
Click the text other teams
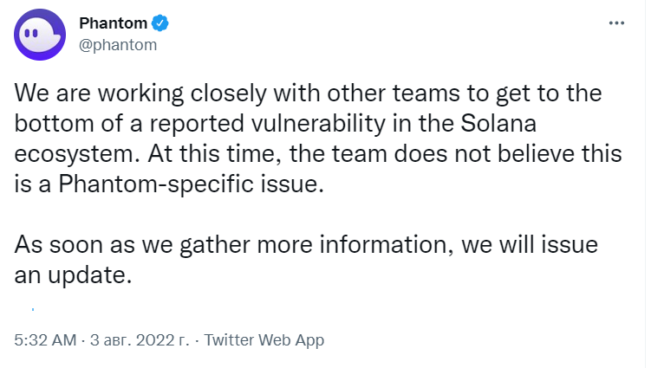click(x=394, y=93)
